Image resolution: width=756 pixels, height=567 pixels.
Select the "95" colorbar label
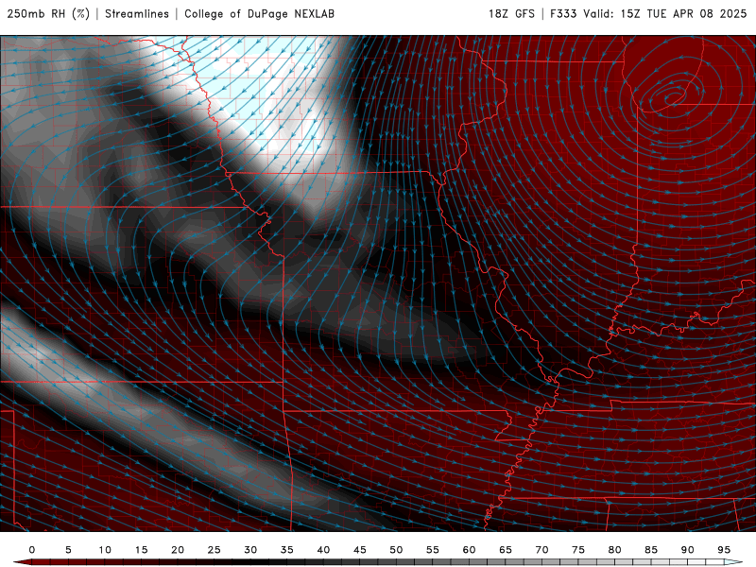click(724, 550)
